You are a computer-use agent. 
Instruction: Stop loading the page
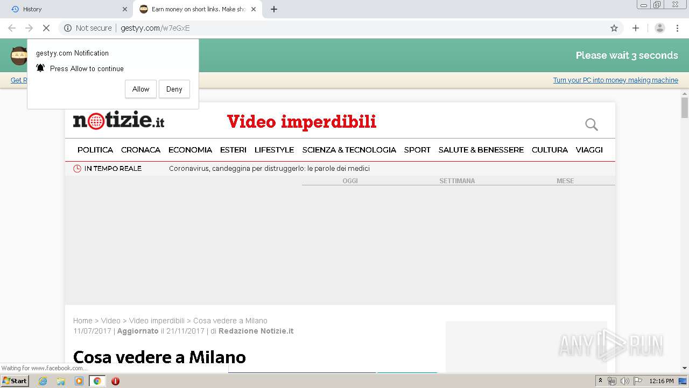(x=46, y=28)
